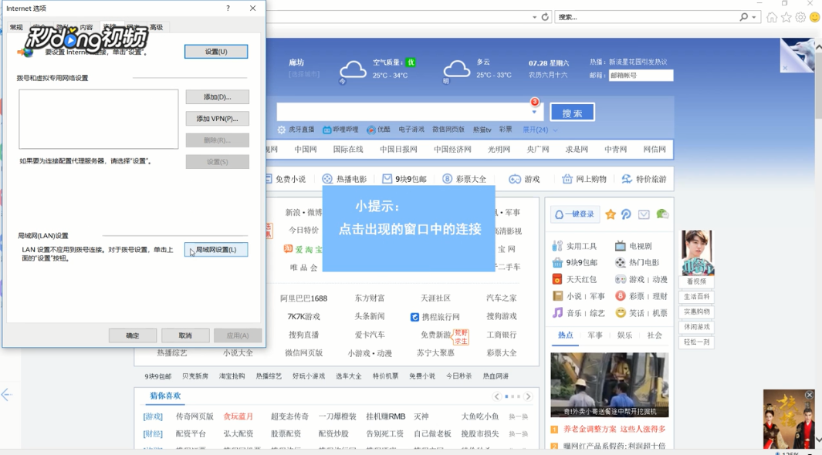Viewport: 822px width, 455px height.
Task: Expand the search box suggestion arrow
Action: [534, 112]
